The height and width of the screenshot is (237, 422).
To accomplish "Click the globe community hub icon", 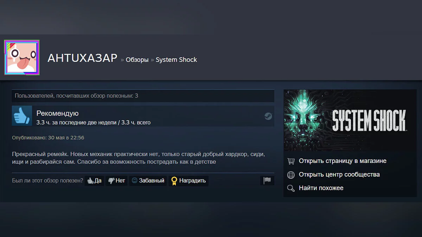I will [291, 175].
